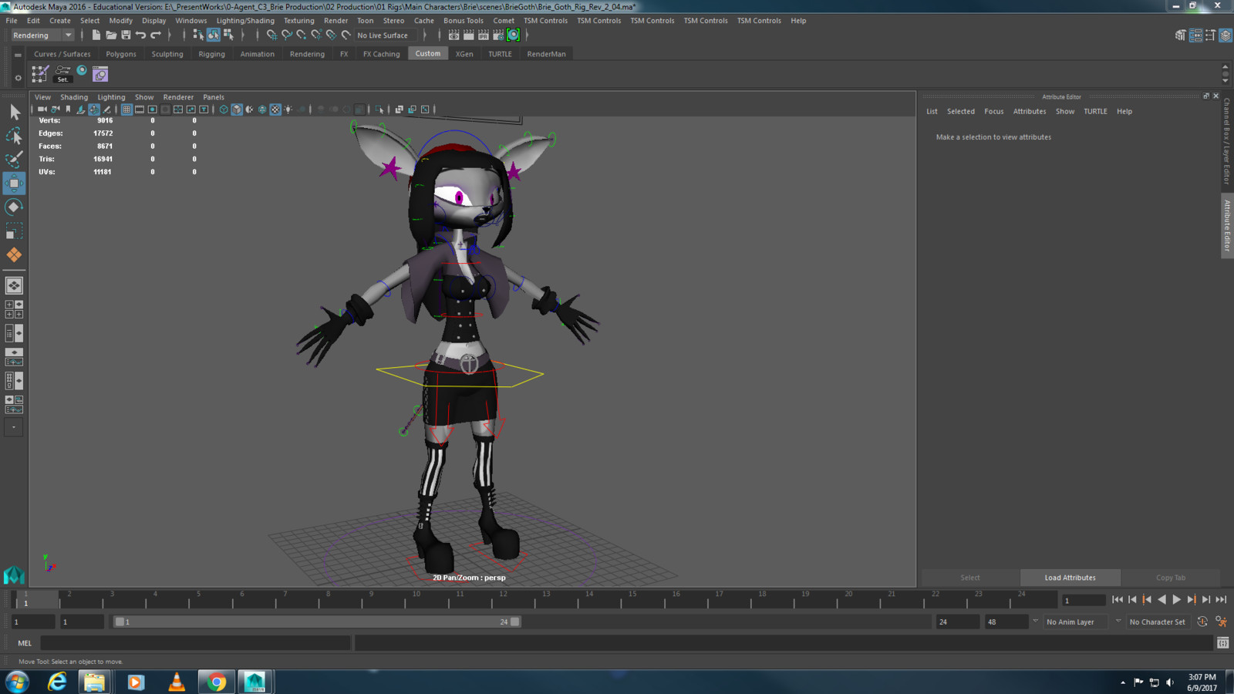Open the Script Editor icon
This screenshot has width=1234, height=694.
pyautogui.click(x=1222, y=642)
